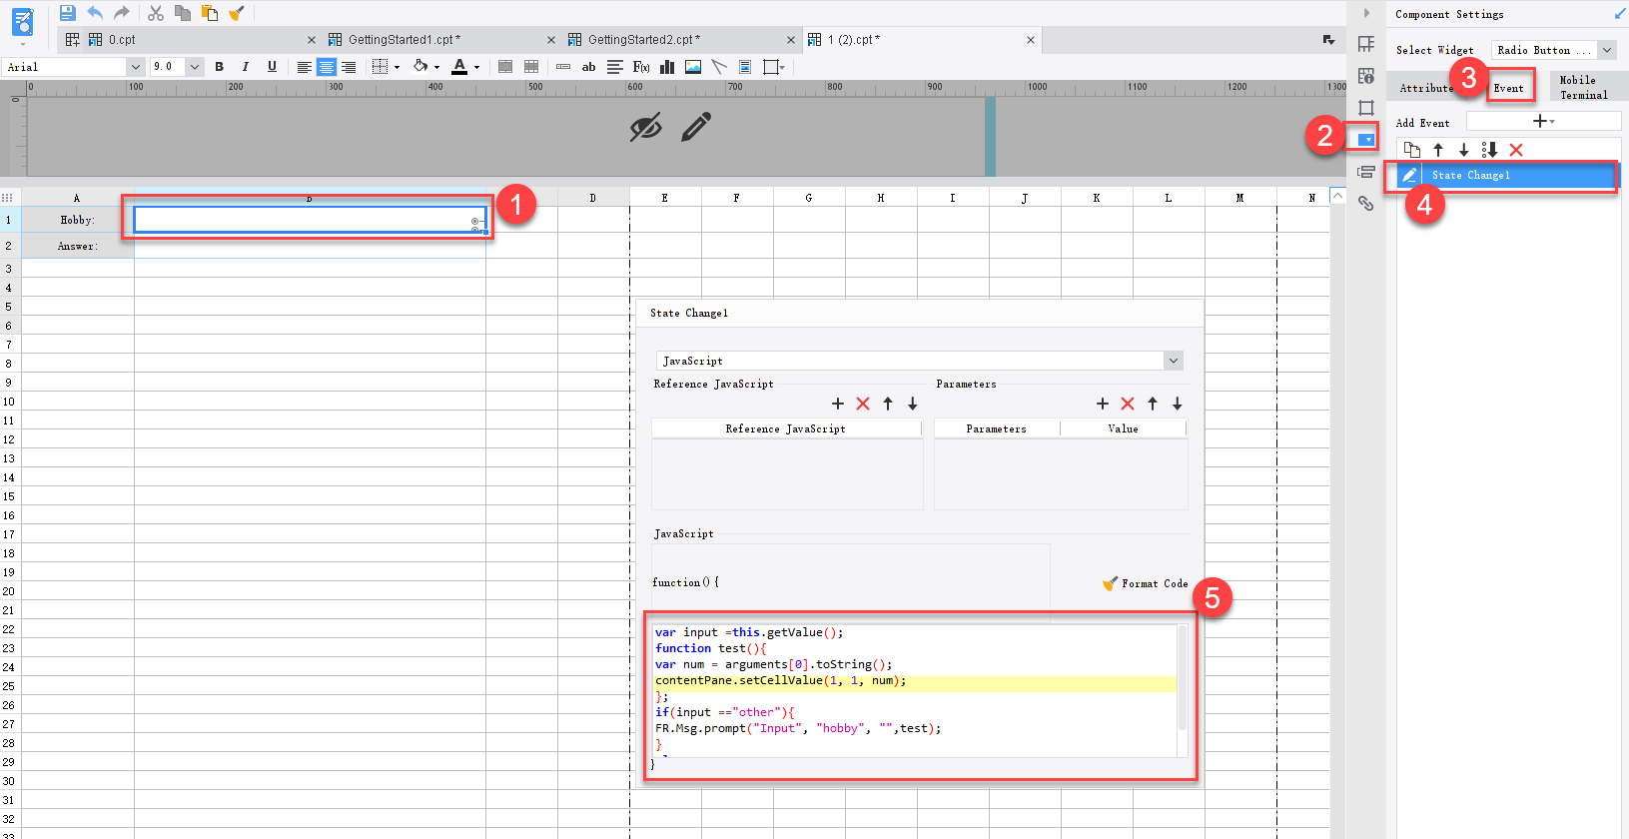Click the copy icon in top toolbar
Image resolution: width=1629 pixels, height=839 pixels.
coord(183,13)
